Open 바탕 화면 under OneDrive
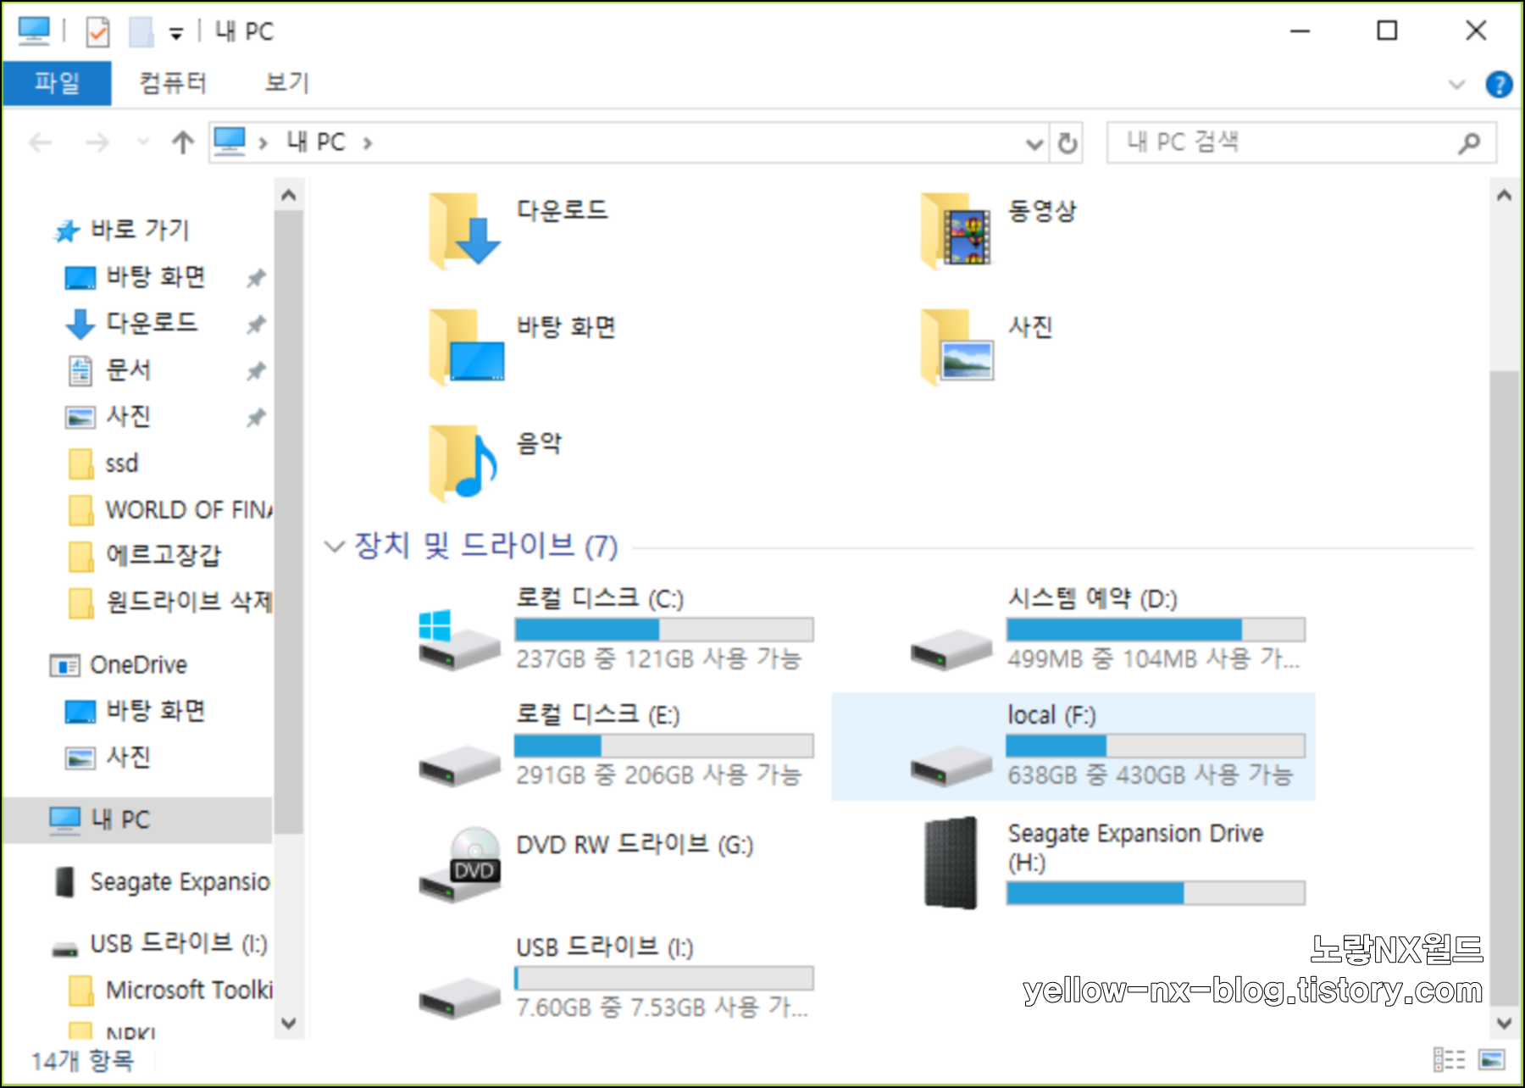1525x1088 pixels. tap(136, 711)
